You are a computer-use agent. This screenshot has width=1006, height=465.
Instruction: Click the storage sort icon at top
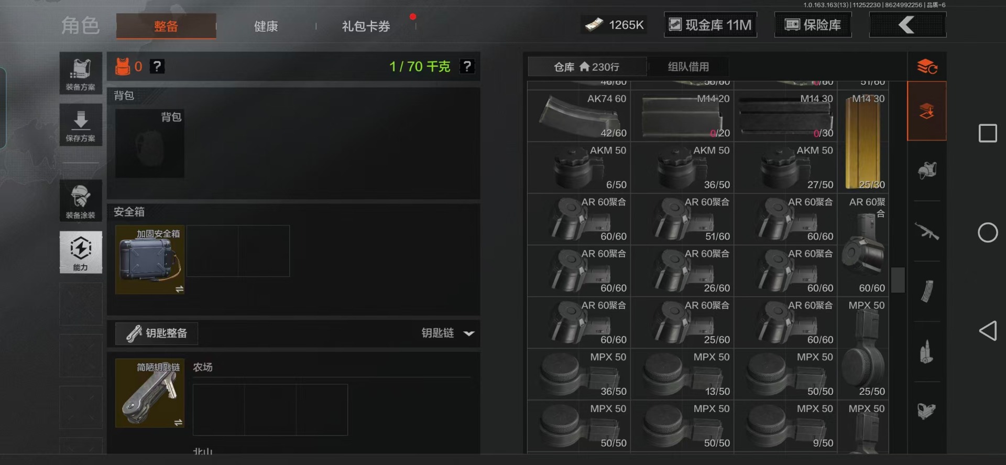pos(926,67)
